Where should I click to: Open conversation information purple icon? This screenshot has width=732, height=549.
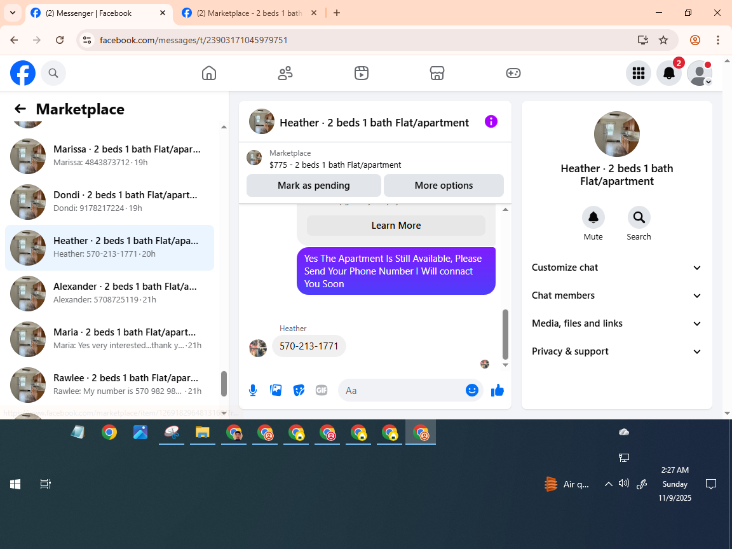[x=491, y=122]
